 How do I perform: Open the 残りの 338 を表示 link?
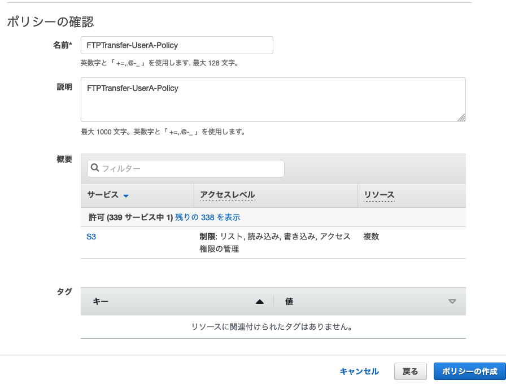pyautogui.click(x=207, y=217)
